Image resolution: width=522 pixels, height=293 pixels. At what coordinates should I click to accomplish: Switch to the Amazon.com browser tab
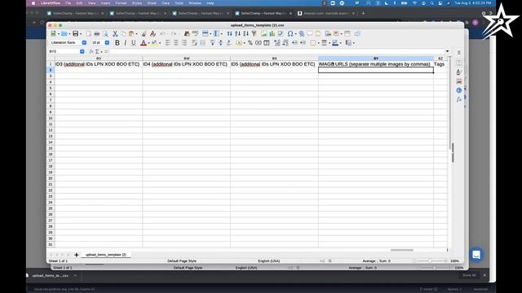[x=326, y=13]
